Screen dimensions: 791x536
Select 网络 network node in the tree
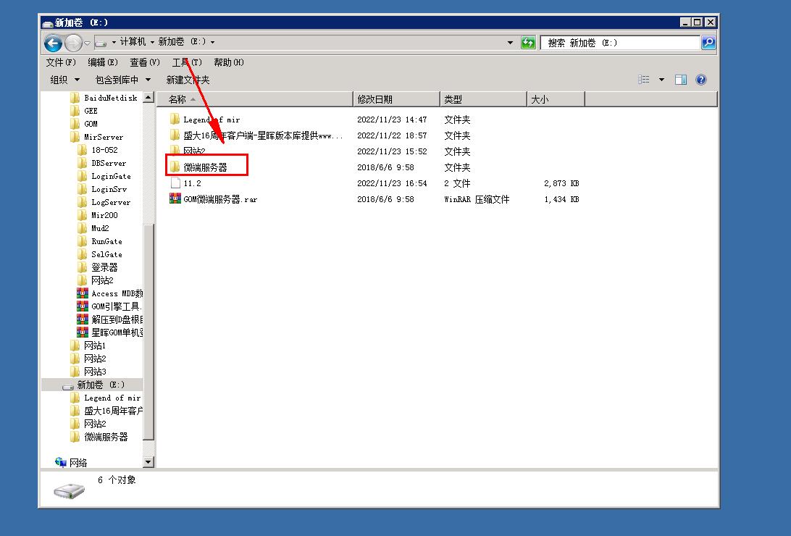tap(71, 462)
